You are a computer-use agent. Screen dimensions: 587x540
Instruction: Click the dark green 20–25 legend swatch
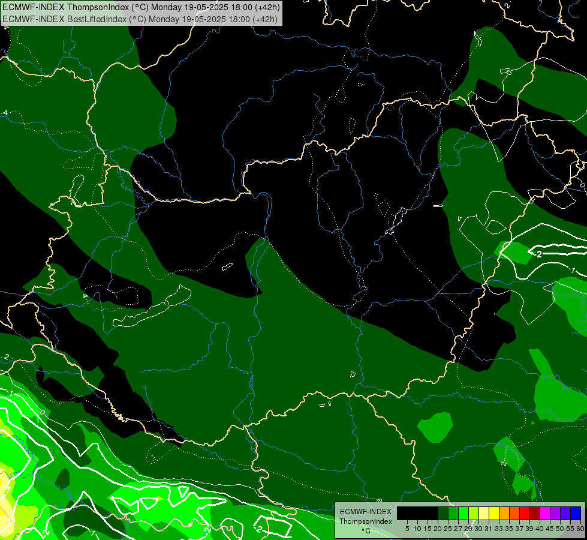click(x=443, y=513)
